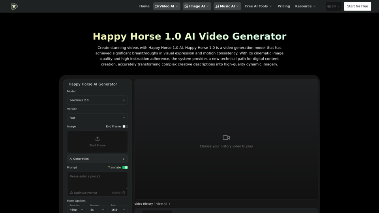Go to the Pricing page

click(283, 6)
